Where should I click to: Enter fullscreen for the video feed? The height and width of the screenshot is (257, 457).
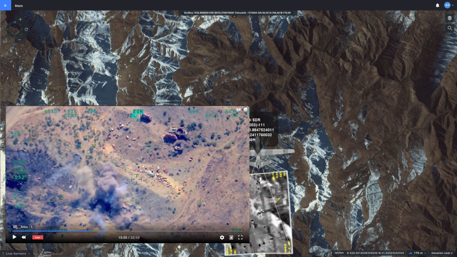240,237
